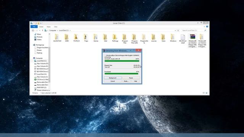Click Background button in extraction dialog

point(113,78)
